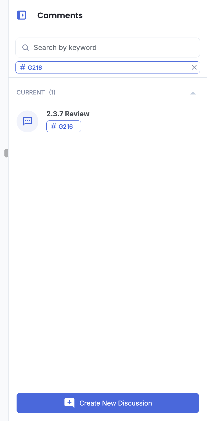Focus the Search by keyword field
The width and height of the screenshot is (207, 421).
(108, 48)
